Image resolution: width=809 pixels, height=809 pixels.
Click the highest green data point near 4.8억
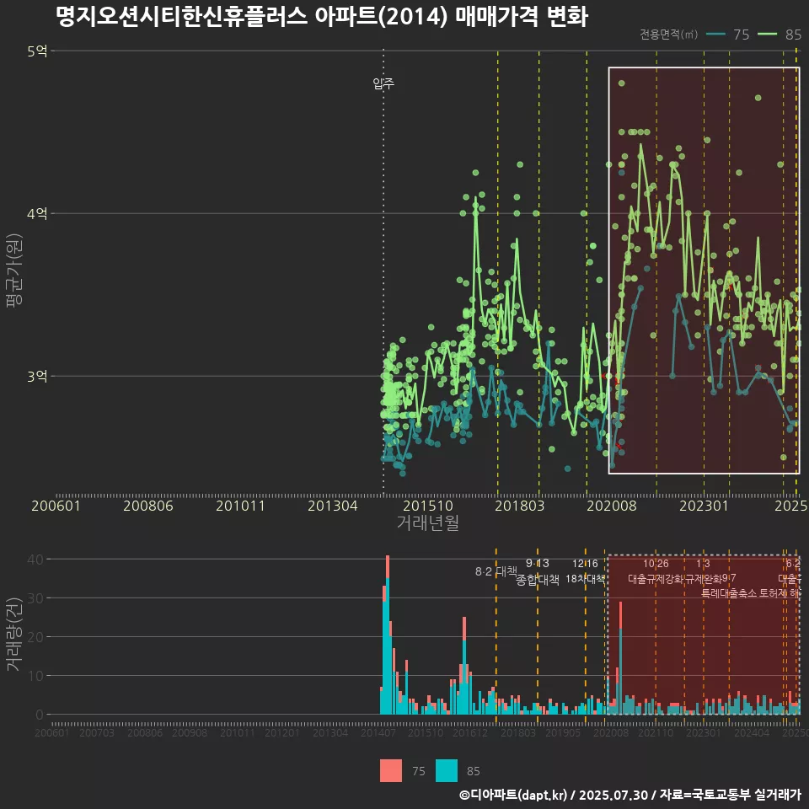[622, 83]
